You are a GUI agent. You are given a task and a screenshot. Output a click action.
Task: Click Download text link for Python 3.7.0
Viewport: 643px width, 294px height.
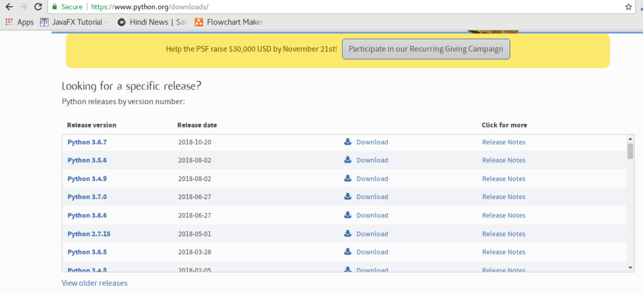coord(372,197)
